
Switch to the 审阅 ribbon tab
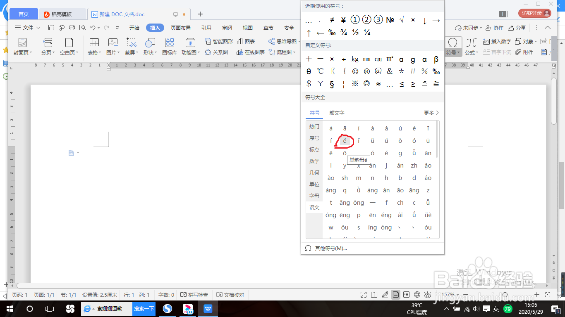point(227,28)
